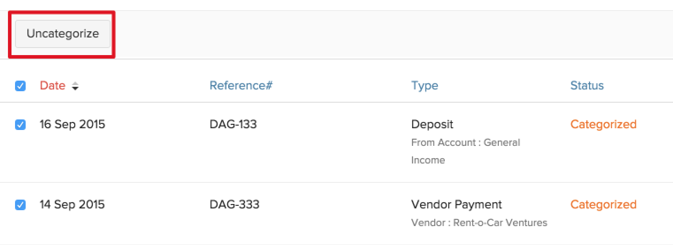Viewport: 673px width, 245px height.
Task: Sort by the Reference# column header
Action: click(x=241, y=85)
